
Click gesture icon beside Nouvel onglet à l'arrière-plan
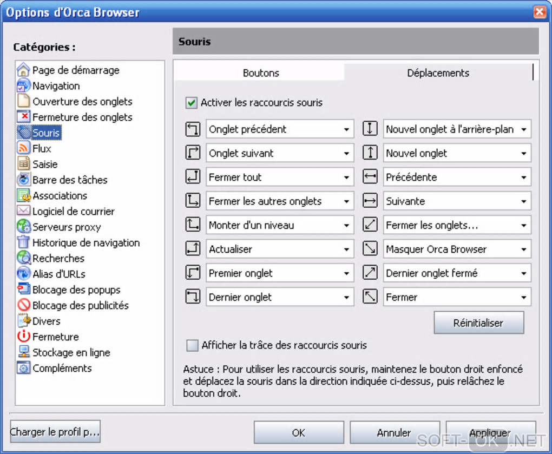(x=370, y=129)
